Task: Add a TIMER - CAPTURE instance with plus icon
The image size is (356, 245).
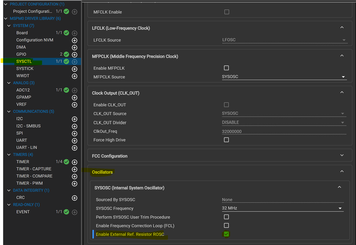Action: (x=75, y=169)
